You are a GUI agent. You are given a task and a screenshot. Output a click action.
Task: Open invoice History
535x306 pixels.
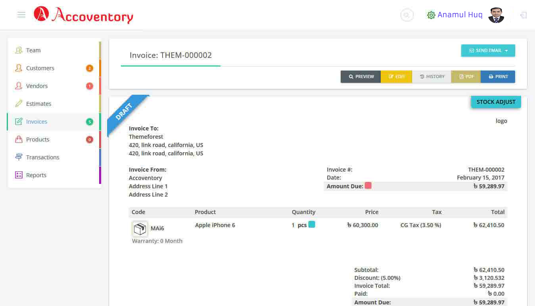pyautogui.click(x=432, y=76)
